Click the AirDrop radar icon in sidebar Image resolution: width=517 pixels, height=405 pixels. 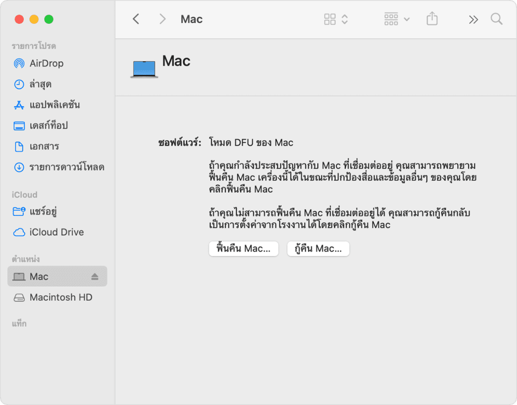(x=19, y=63)
